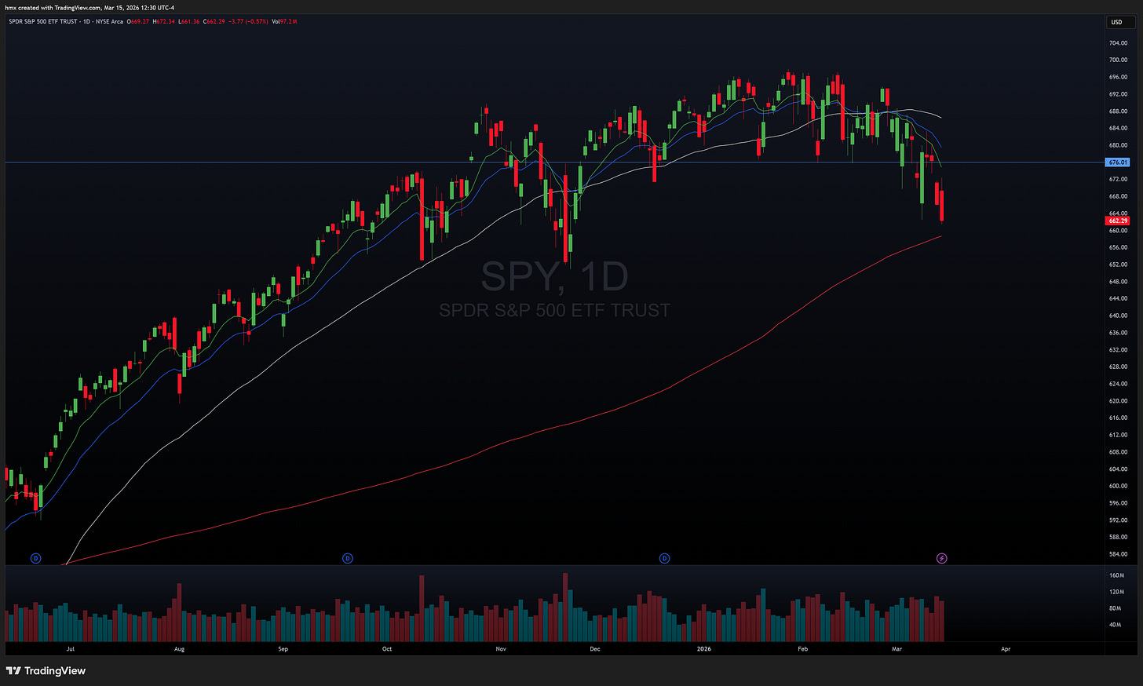Viewport: 1143px width, 686px height.
Task: Click the 120M volume axis label
Action: tap(1116, 592)
